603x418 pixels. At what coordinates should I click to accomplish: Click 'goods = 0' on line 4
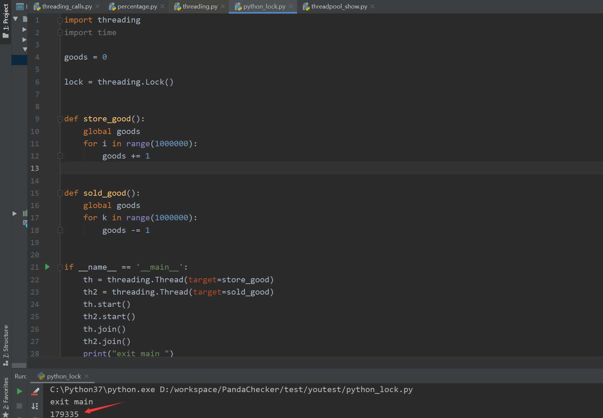click(86, 57)
